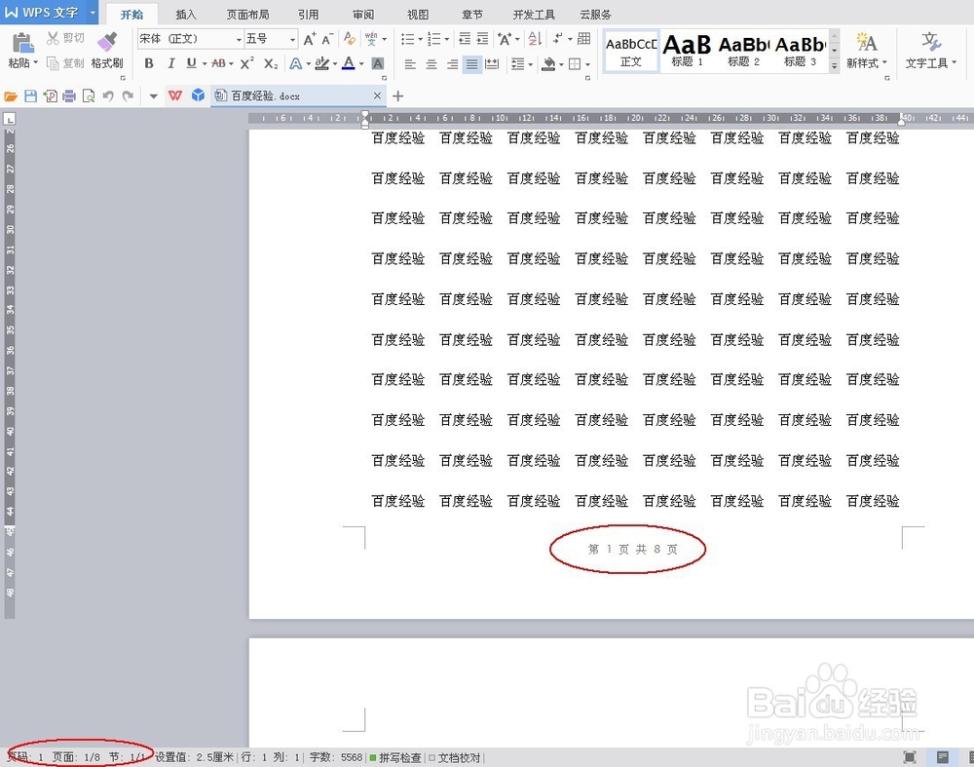Open quick access customize arrow
The image size is (974, 767).
(154, 96)
